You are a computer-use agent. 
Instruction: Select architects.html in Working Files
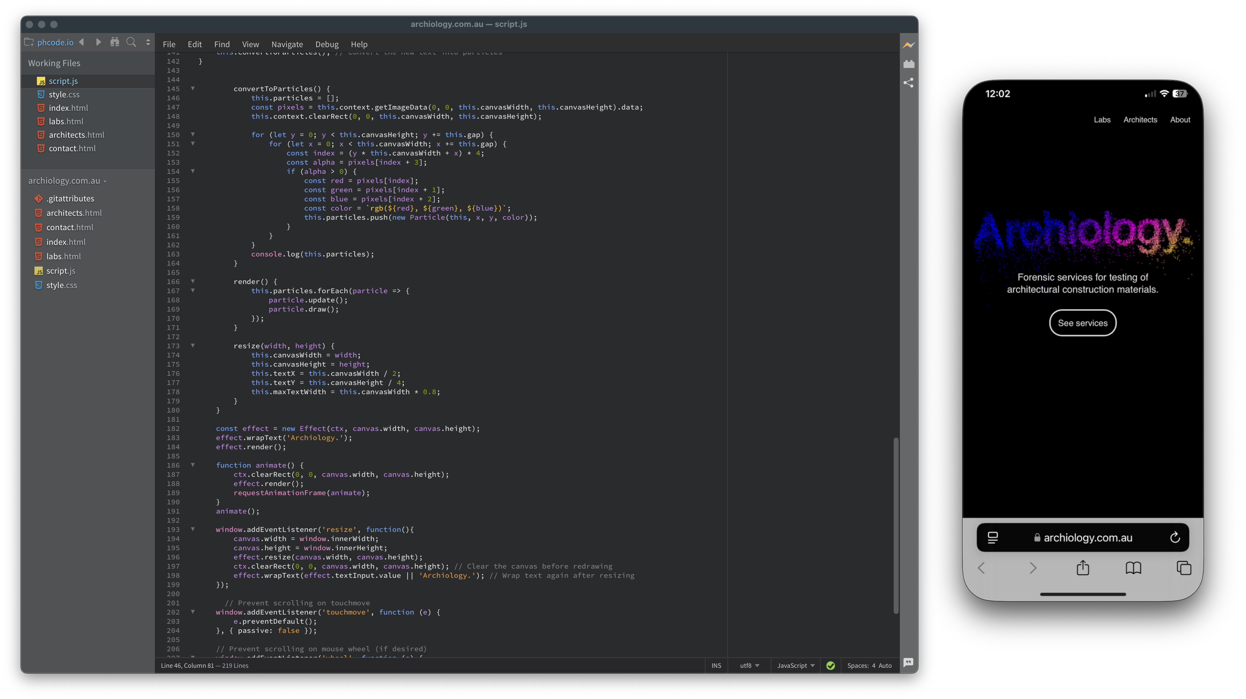click(x=77, y=135)
